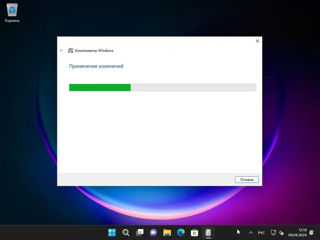The width and height of the screenshot is (320, 240).
Task: Click the Отмена button
Action: 247,180
